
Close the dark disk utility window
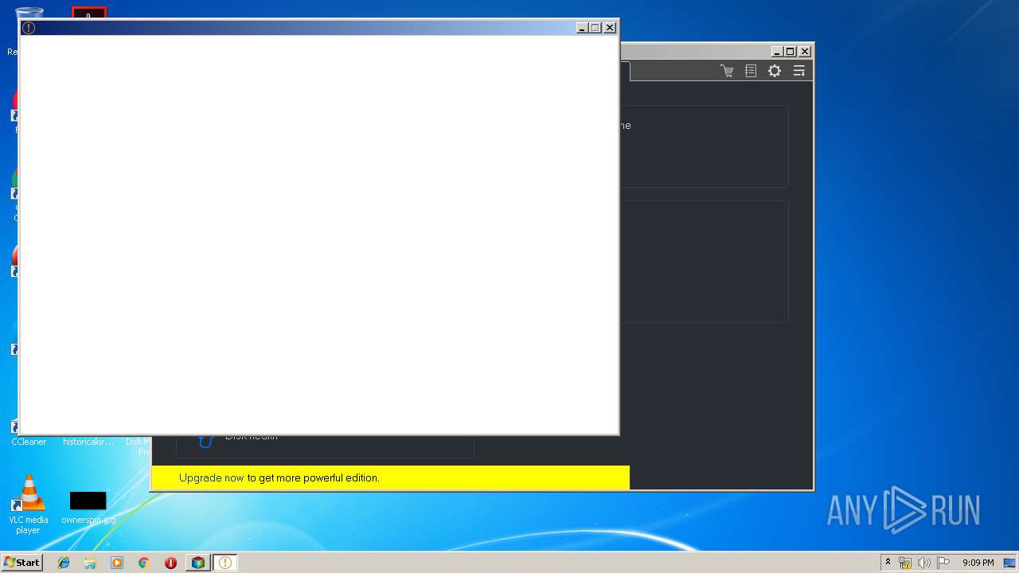point(805,51)
